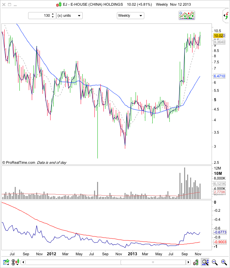The image size is (230, 268).
Task: Click the red 2,779K volume average label
Action: click(x=220, y=192)
